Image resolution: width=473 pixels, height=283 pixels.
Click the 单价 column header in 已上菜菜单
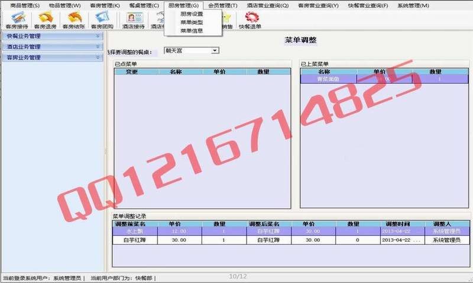[x=384, y=71]
